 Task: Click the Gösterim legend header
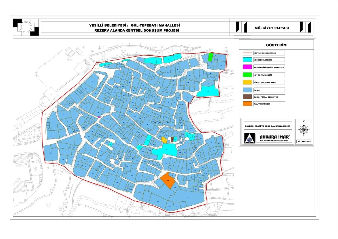click(x=276, y=45)
